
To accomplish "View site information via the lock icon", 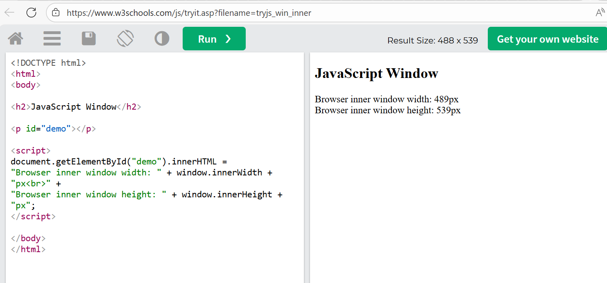I will point(56,13).
